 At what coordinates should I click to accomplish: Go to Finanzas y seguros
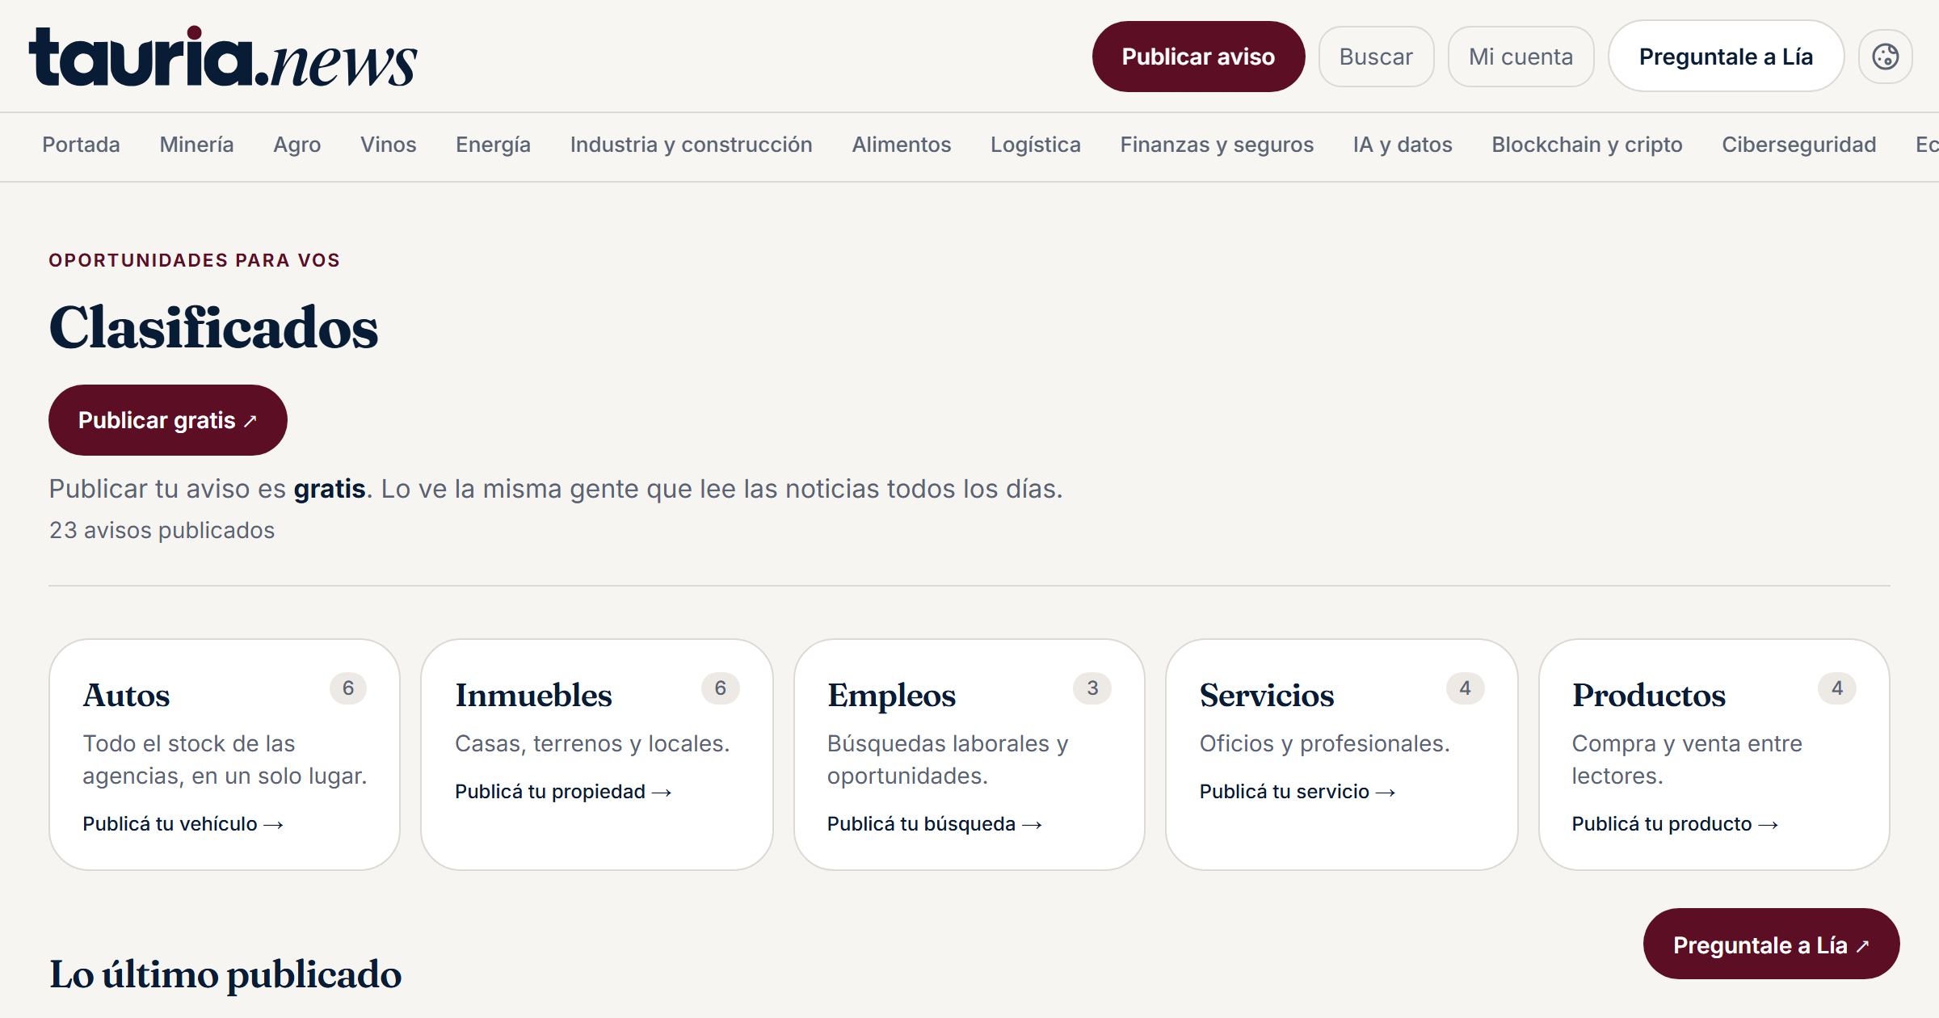[x=1217, y=145]
